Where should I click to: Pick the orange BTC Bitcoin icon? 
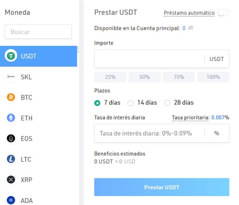click(x=11, y=97)
